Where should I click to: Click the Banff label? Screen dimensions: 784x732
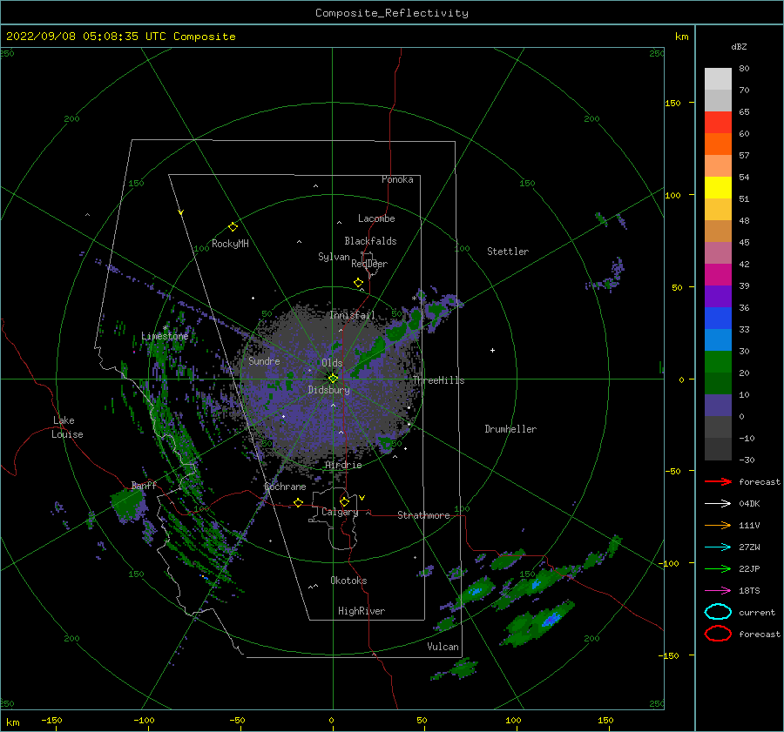pyautogui.click(x=144, y=486)
